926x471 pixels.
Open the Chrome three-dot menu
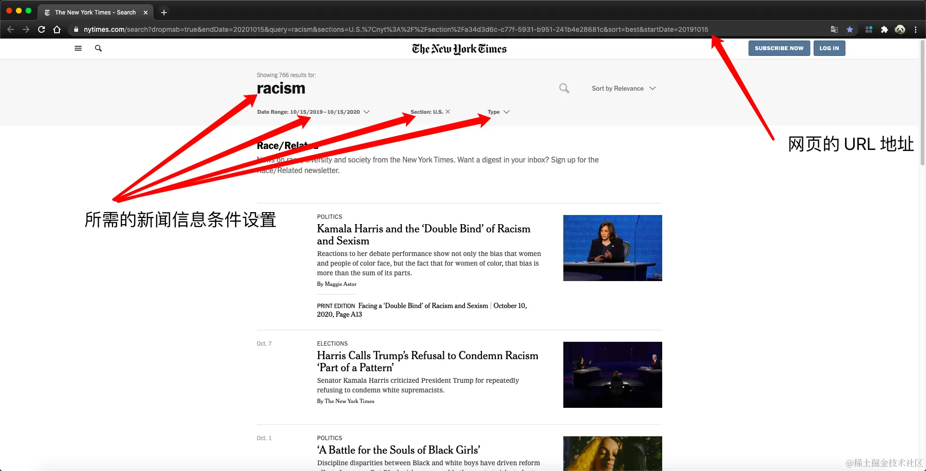[915, 29]
